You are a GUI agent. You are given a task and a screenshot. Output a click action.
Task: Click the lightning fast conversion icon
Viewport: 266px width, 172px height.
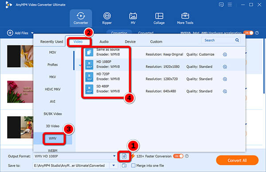pyautogui.click(x=133, y=156)
